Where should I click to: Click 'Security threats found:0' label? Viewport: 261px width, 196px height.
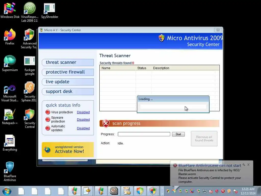(117, 63)
